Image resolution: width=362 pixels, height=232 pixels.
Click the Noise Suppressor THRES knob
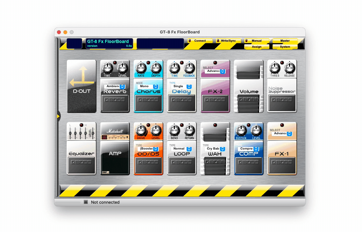pos(274,68)
